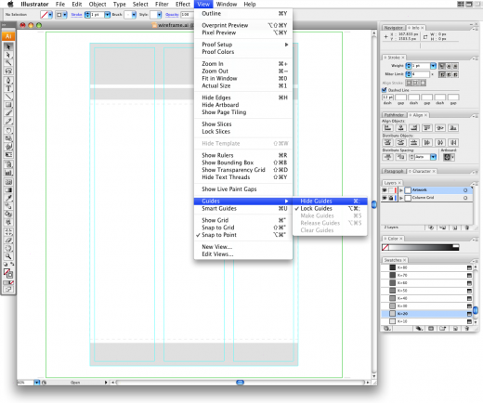
Task: Open the zoom level dropdown at bottom left
Action: (37, 383)
